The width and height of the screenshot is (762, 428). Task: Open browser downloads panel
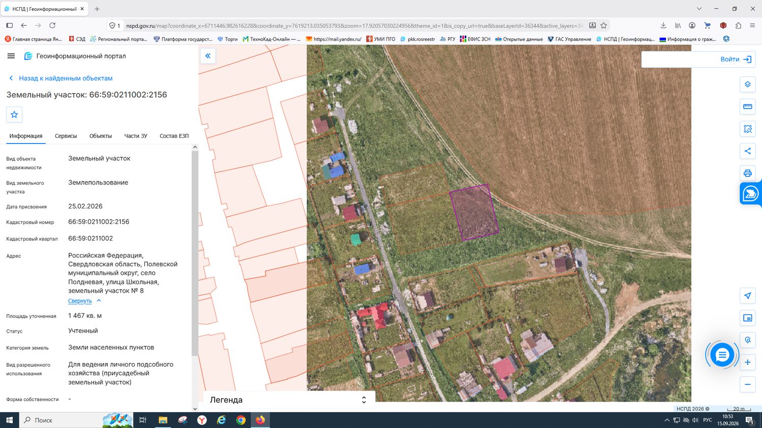click(x=663, y=25)
